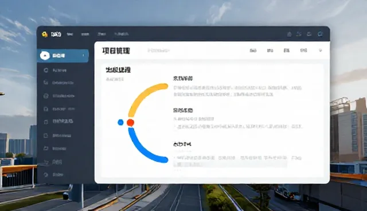This screenshot has width=367, height=211.
Task: Expand the chevron on the highlighted sidebar item
Action: click(84, 56)
